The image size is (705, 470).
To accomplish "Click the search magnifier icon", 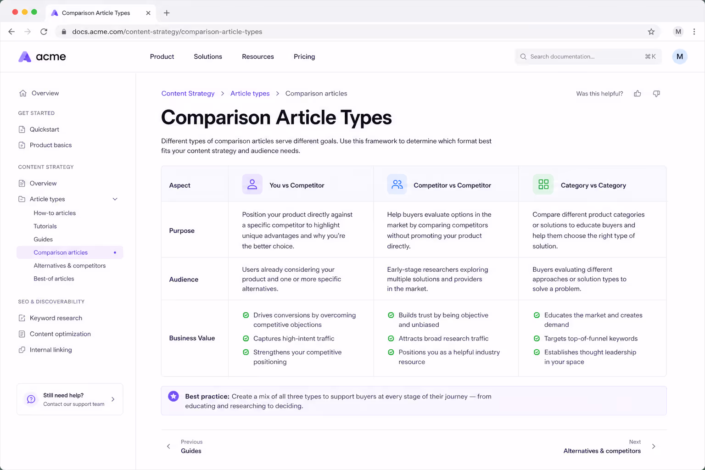I will pos(523,56).
